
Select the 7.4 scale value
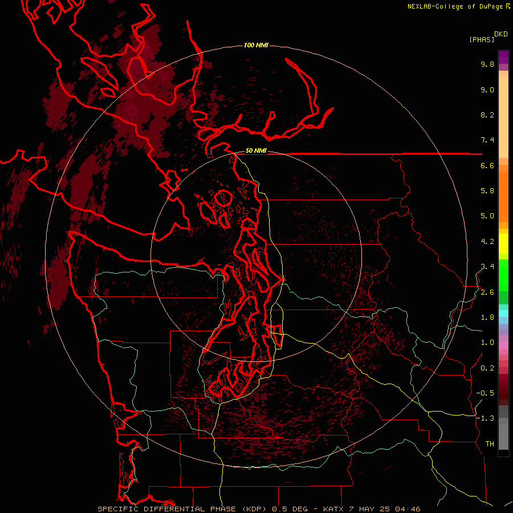pyautogui.click(x=487, y=140)
